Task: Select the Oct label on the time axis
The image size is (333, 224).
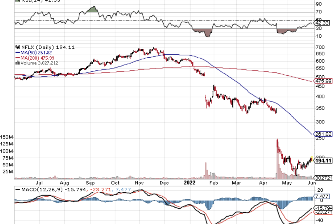Action: (x=115, y=183)
